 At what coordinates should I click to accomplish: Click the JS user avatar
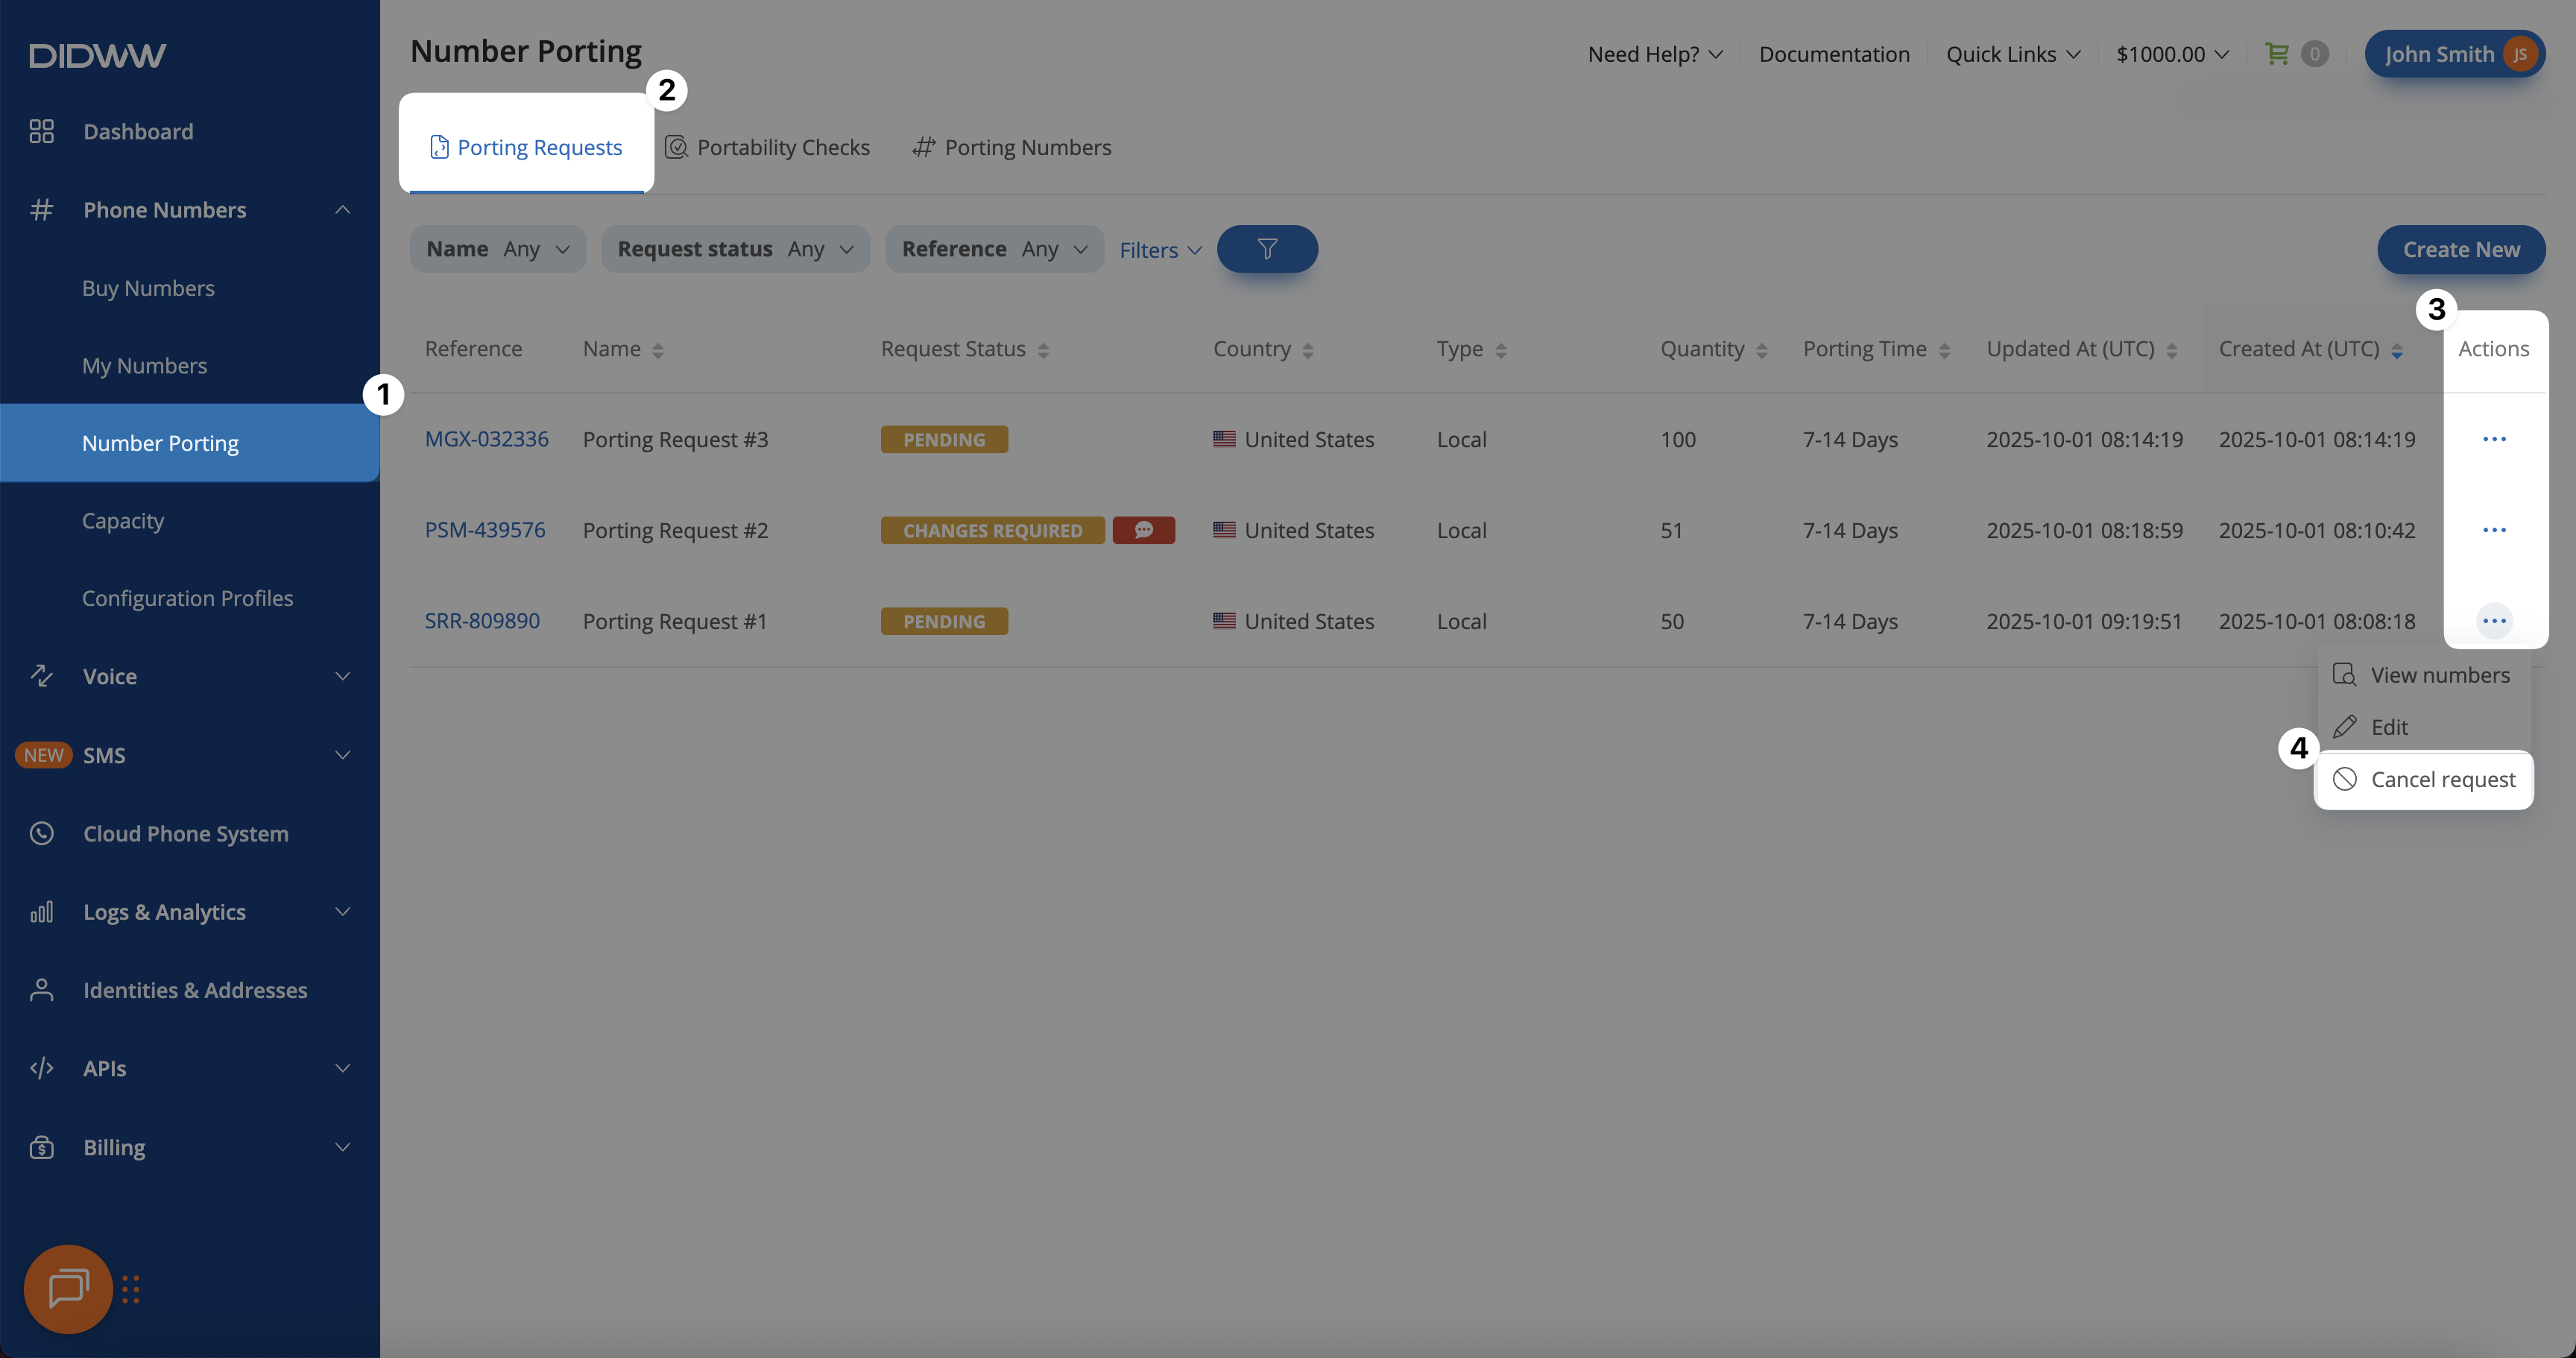coord(2519,54)
